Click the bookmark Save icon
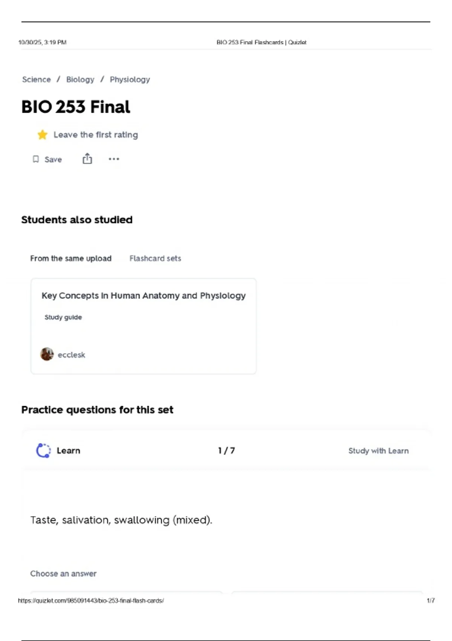This screenshot has width=452, height=641. coord(36,159)
